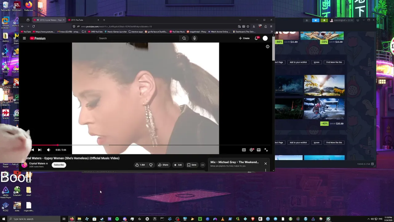Screen dimensions: 394x222
Task: Click upper 'Find More like this' in Steam
Action: coord(334,62)
